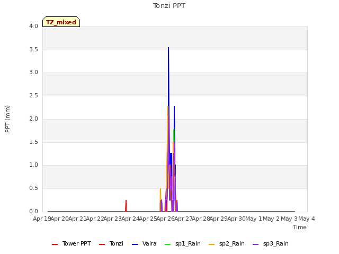Click the May 4 x-axis tick label
This screenshot has height=254, width=339.
pos(307,219)
